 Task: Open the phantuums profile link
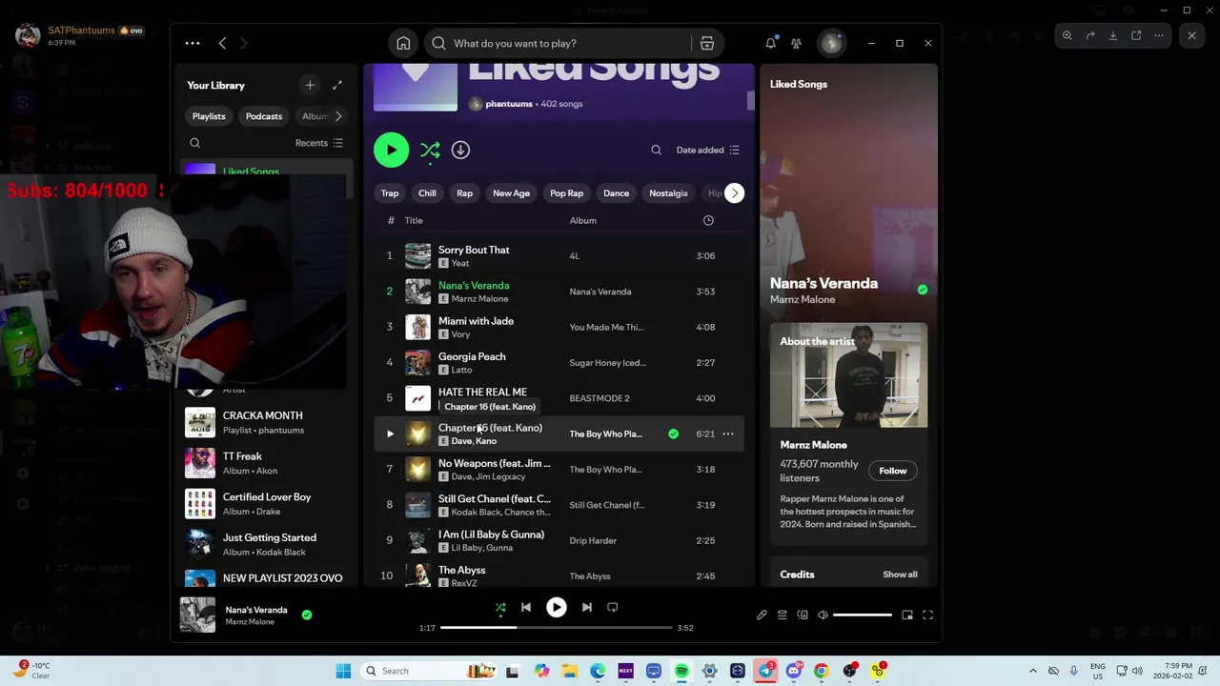[509, 104]
